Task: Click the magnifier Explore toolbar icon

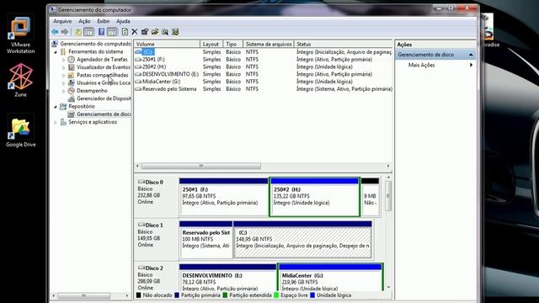Action: click(165, 32)
